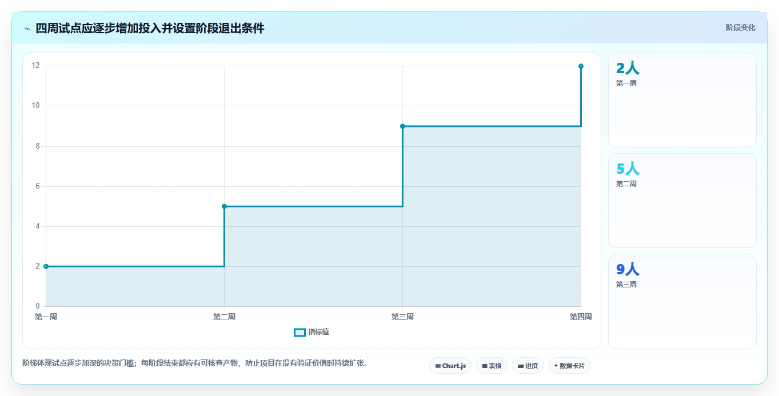The image size is (779, 396).
Task: Click the y-axis label 4
Action: pos(38,226)
